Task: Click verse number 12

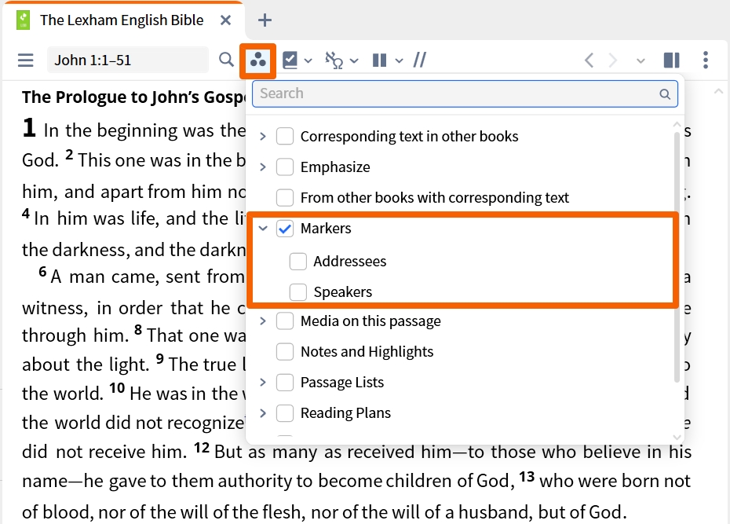Action: pos(202,448)
